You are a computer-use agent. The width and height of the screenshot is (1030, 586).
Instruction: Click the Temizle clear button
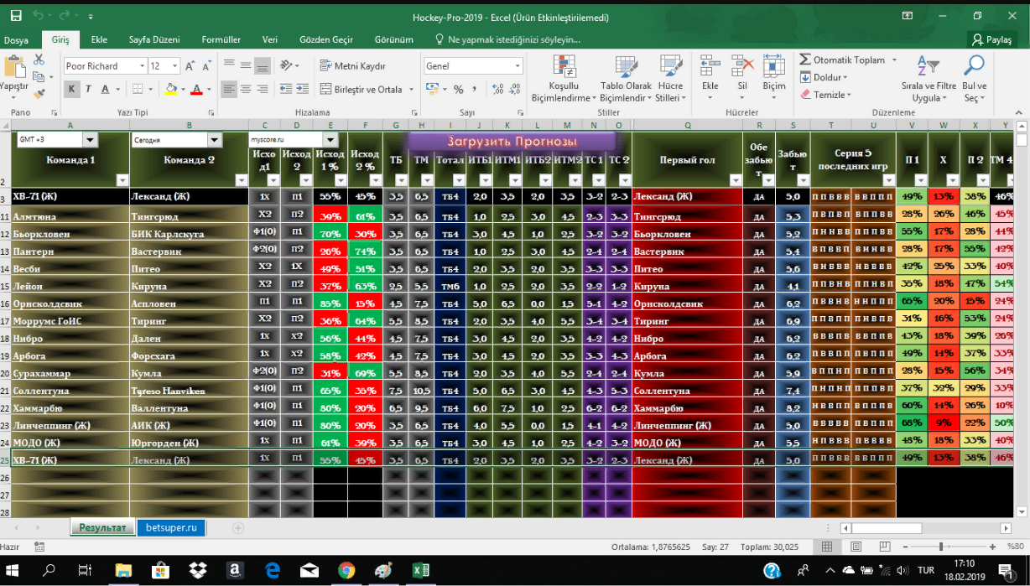pyautogui.click(x=825, y=95)
